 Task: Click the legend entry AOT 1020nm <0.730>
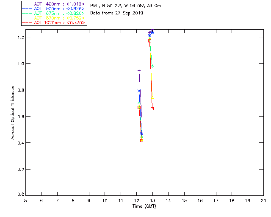[54, 22]
